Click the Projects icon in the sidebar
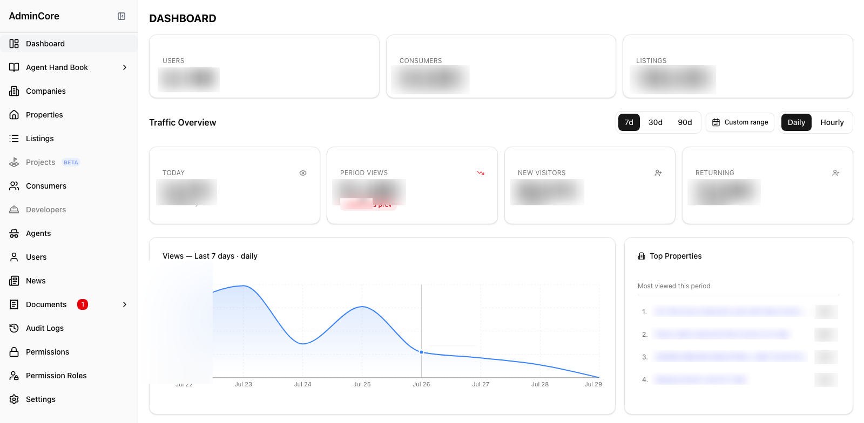The height and width of the screenshot is (423, 864). 14,162
